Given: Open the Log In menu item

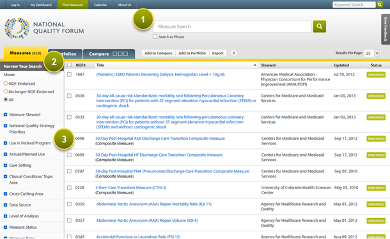Looking at the screenshot, I should (15, 4).
